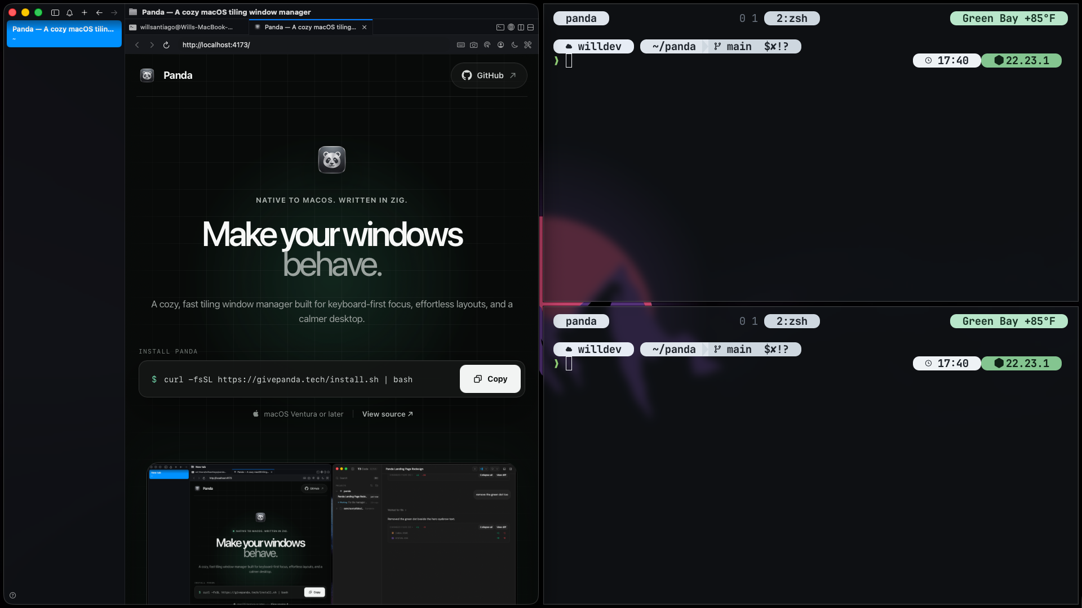Click 'main' git branch in top terminal
This screenshot has height=608, width=1082.
739,47
